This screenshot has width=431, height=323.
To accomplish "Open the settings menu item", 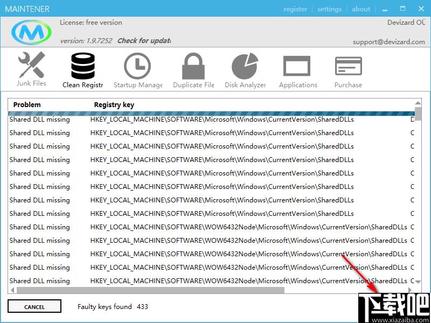I will (329, 9).
